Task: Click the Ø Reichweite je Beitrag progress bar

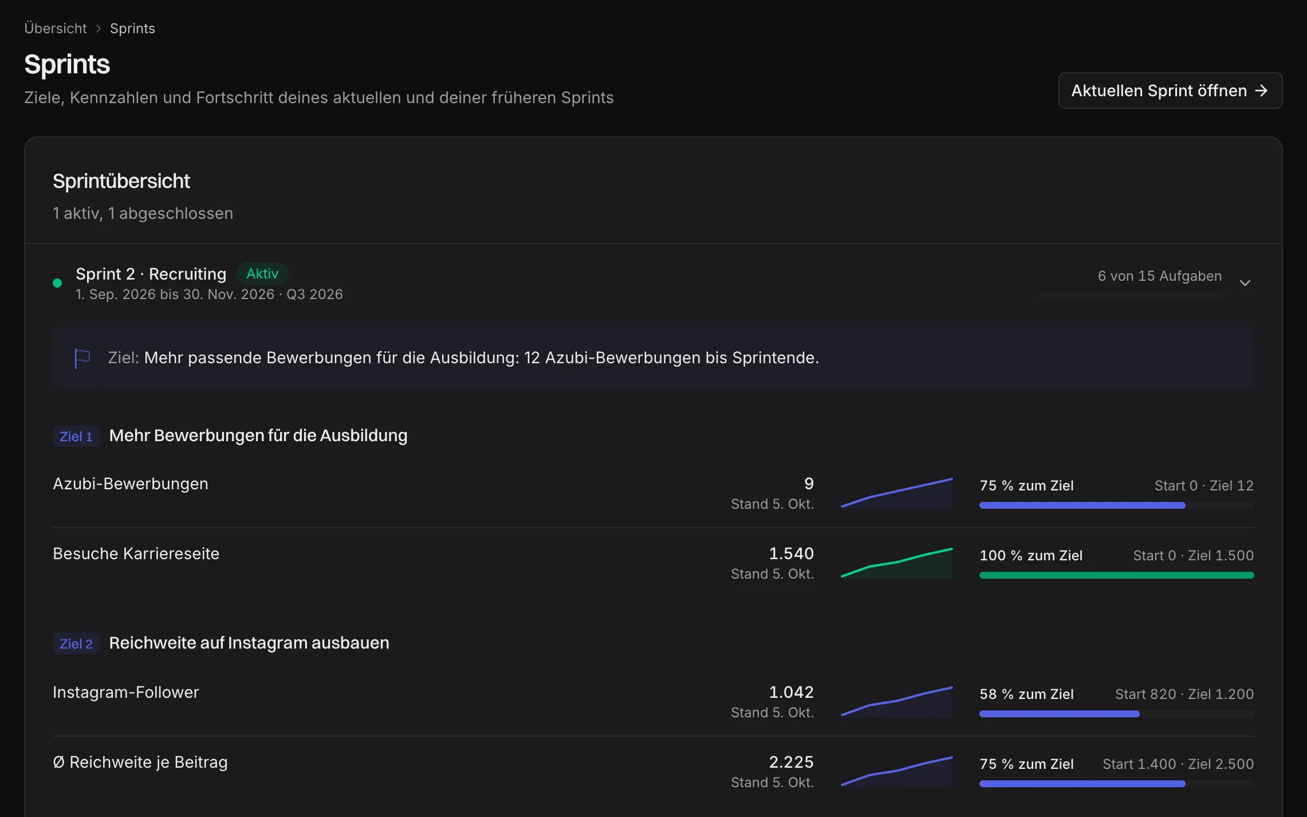Action: point(1116,784)
